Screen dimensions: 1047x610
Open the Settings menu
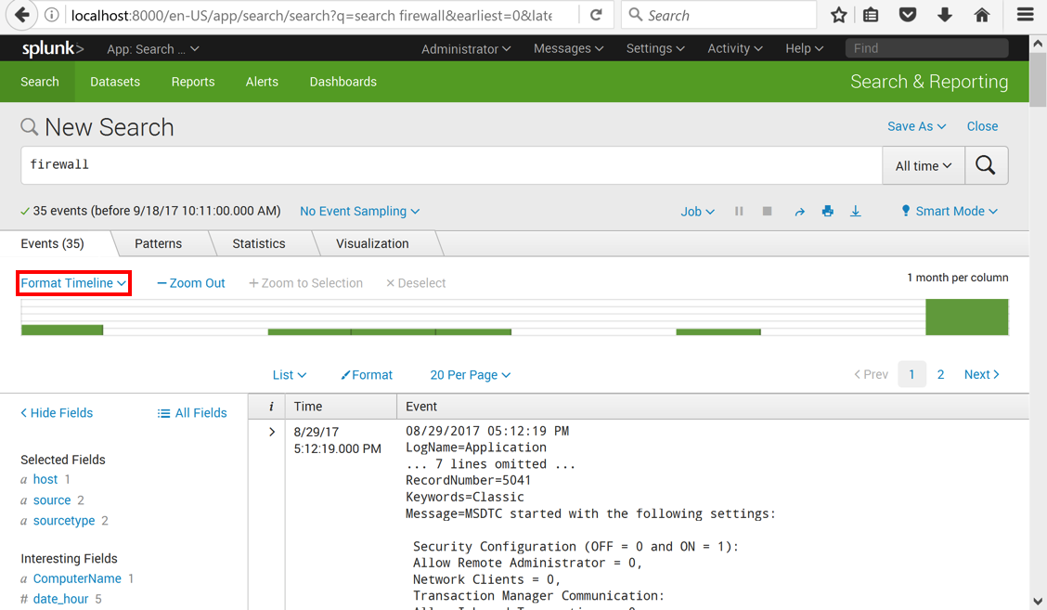coord(655,48)
